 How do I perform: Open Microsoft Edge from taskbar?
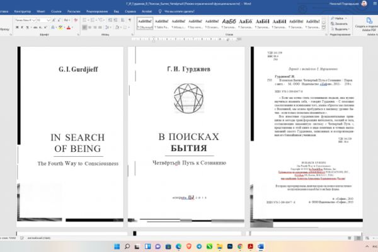pyautogui.click(x=179, y=246)
